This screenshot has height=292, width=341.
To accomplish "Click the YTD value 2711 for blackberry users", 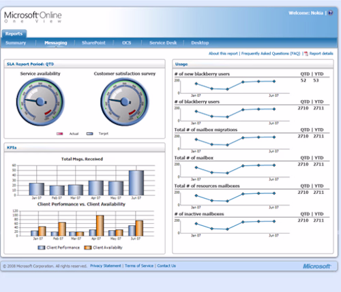I will tap(318, 108).
